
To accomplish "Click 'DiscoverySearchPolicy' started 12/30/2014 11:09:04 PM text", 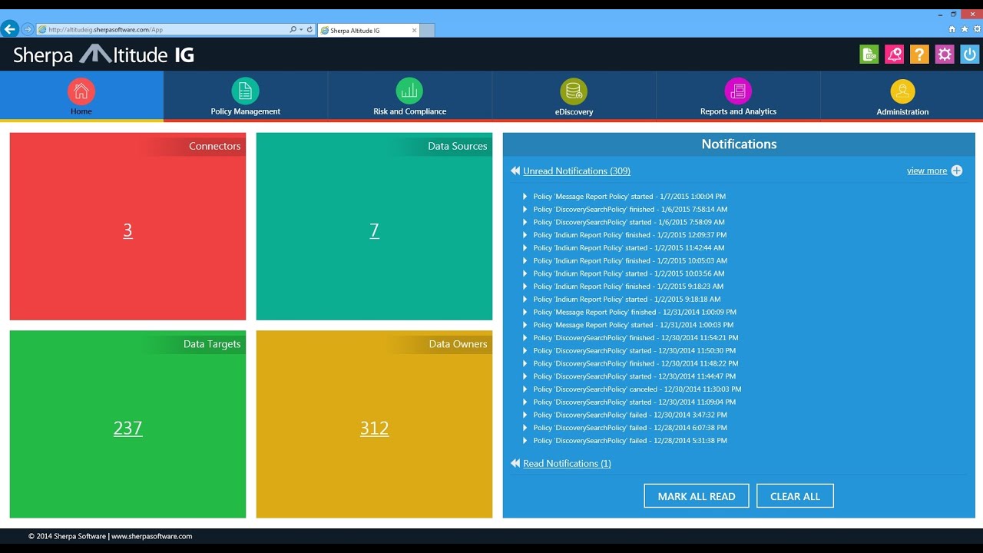I will (x=634, y=402).
